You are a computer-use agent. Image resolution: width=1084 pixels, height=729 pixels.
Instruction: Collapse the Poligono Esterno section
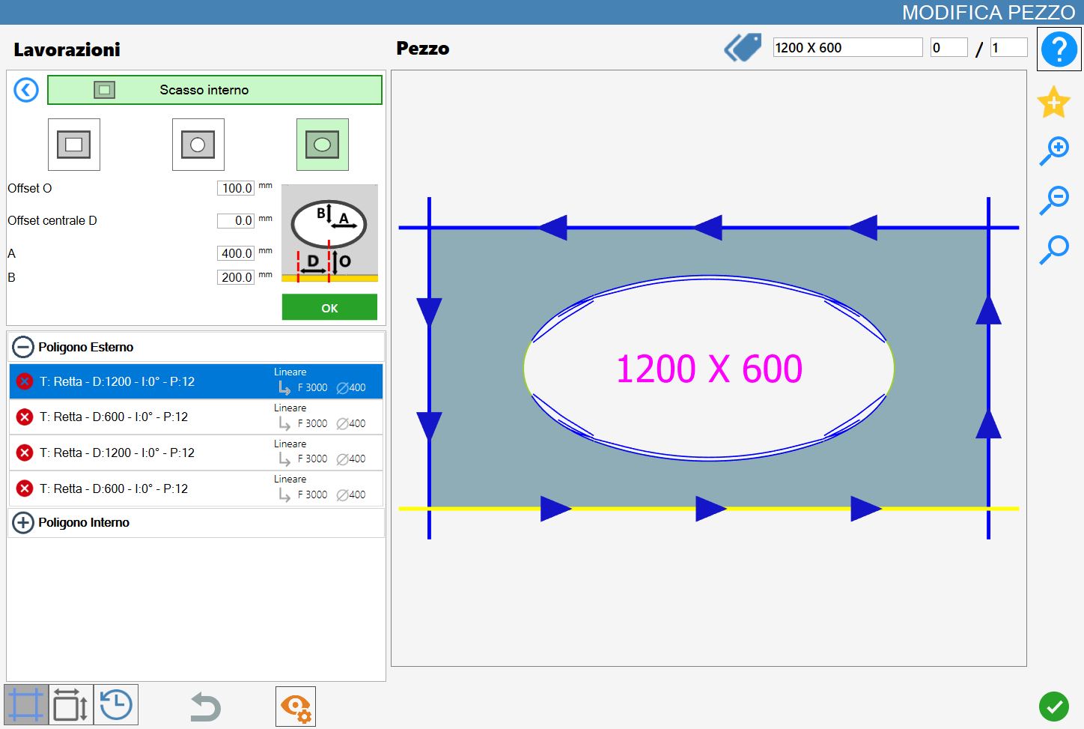point(23,347)
